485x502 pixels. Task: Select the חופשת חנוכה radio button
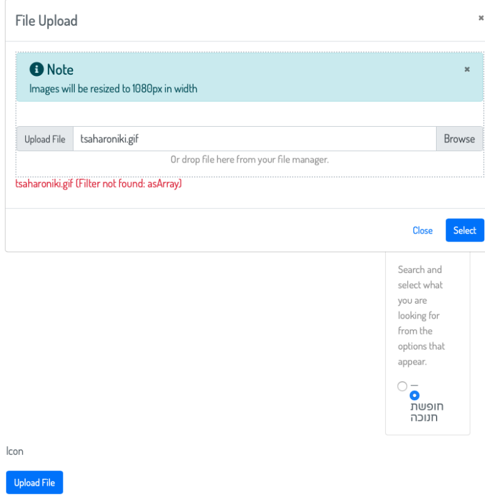(x=415, y=396)
